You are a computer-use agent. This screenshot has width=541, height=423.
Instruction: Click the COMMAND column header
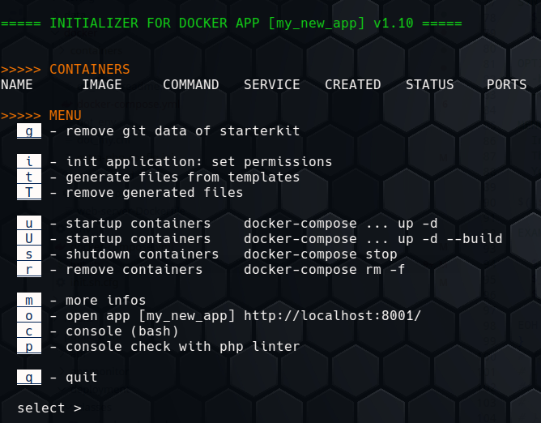[191, 84]
